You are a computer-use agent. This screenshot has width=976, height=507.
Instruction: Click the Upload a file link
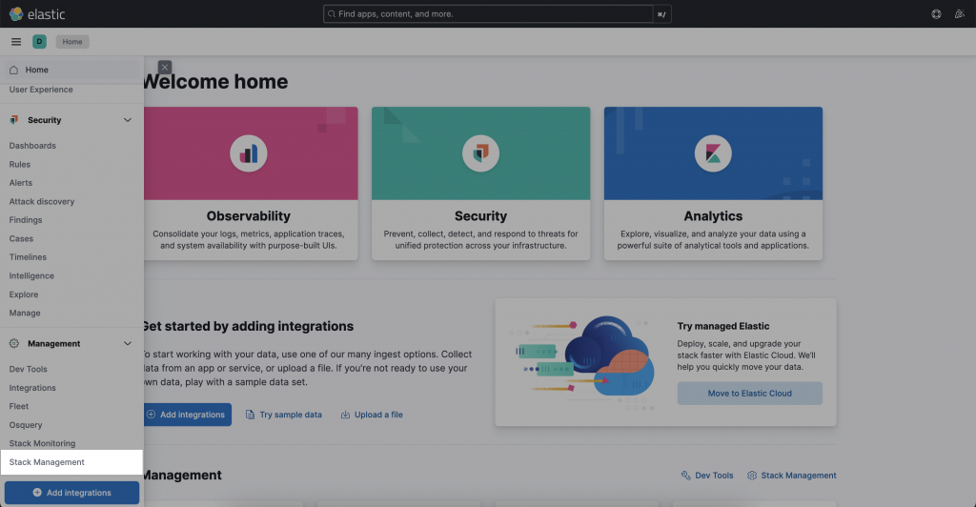[372, 415]
